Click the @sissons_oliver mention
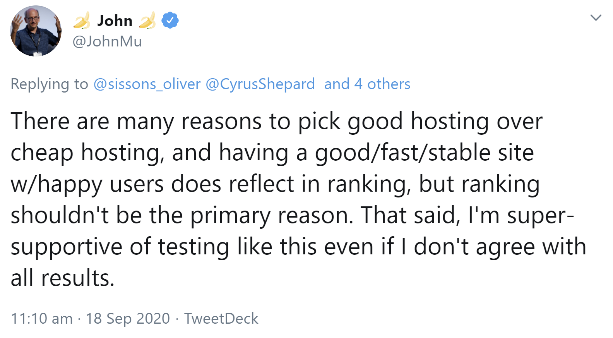The height and width of the screenshot is (338, 613). tap(147, 84)
